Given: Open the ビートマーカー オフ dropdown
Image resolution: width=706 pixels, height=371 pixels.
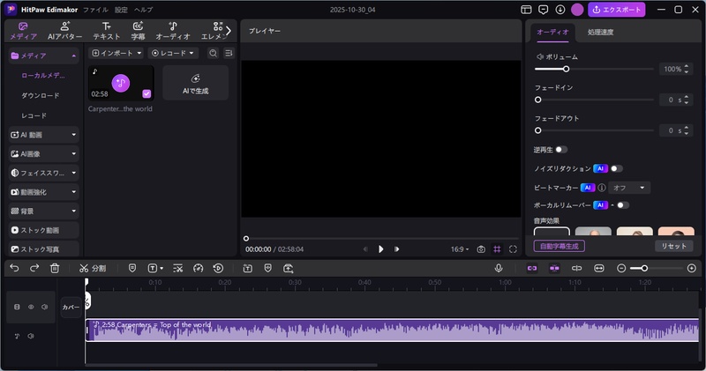Looking at the screenshot, I should point(629,188).
